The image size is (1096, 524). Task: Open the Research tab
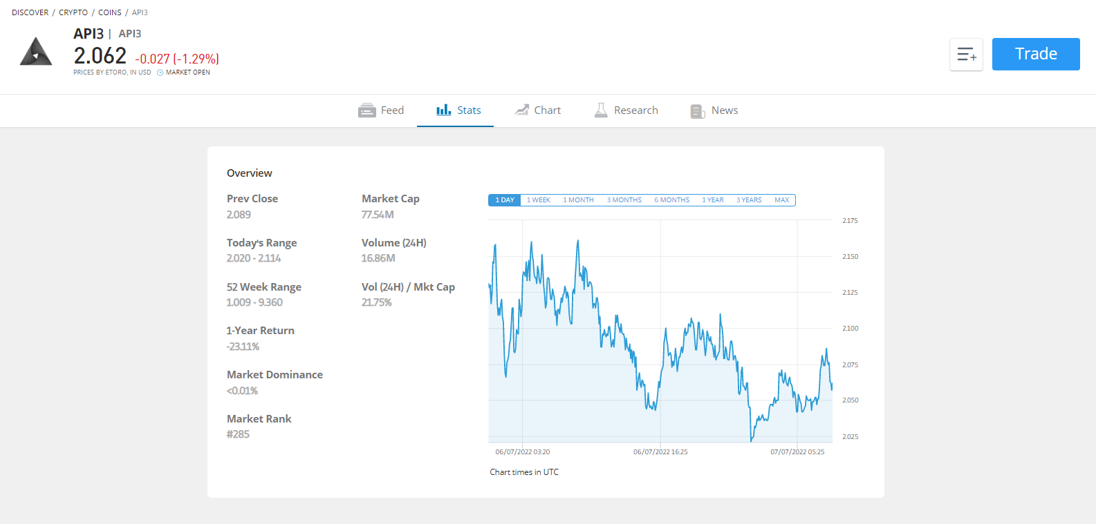(626, 110)
